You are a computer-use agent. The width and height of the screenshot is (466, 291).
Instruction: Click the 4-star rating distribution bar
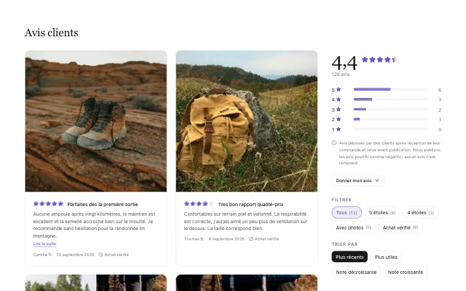pos(391,99)
